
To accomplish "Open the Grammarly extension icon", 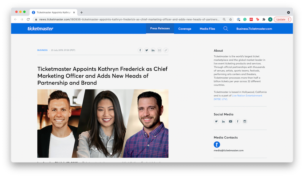I will tap(245, 19).
